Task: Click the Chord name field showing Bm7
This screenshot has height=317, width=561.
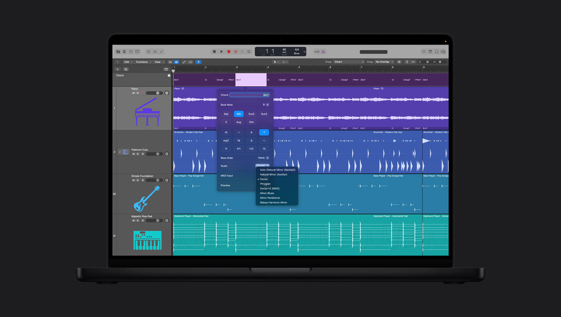Action: coord(249,95)
